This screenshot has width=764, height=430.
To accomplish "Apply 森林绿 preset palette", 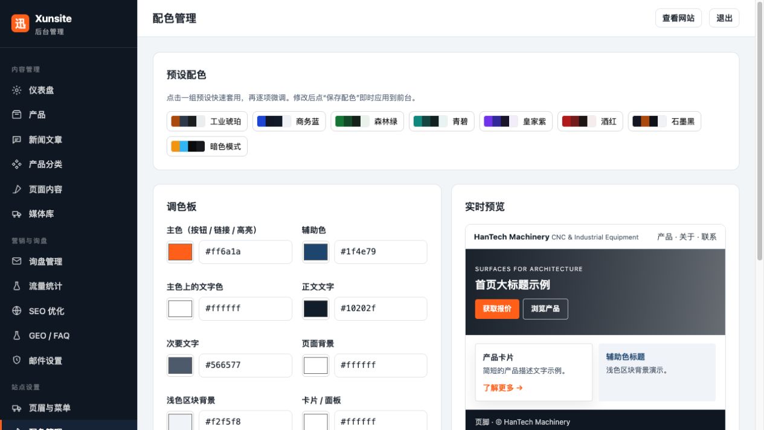I will (367, 121).
